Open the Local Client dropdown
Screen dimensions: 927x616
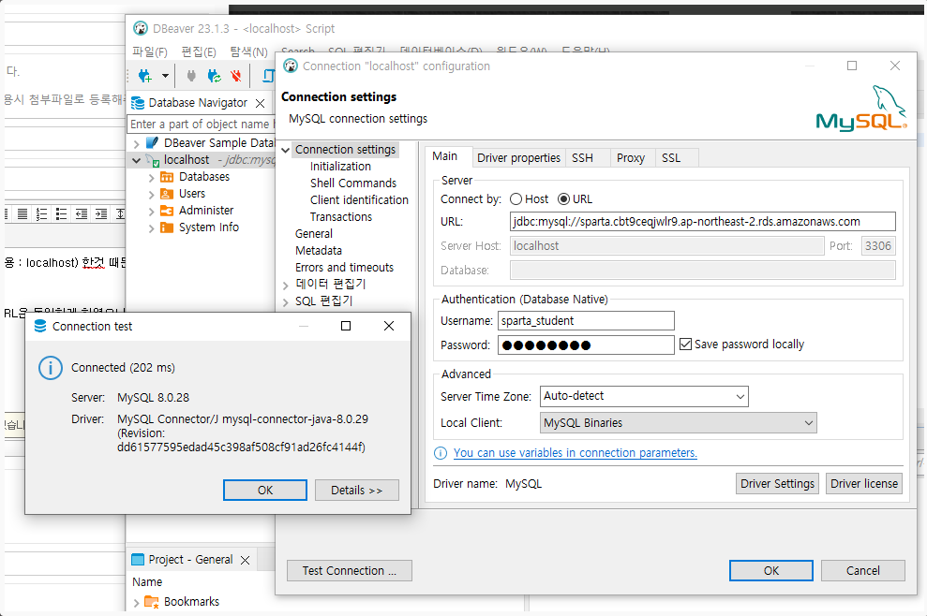point(809,423)
